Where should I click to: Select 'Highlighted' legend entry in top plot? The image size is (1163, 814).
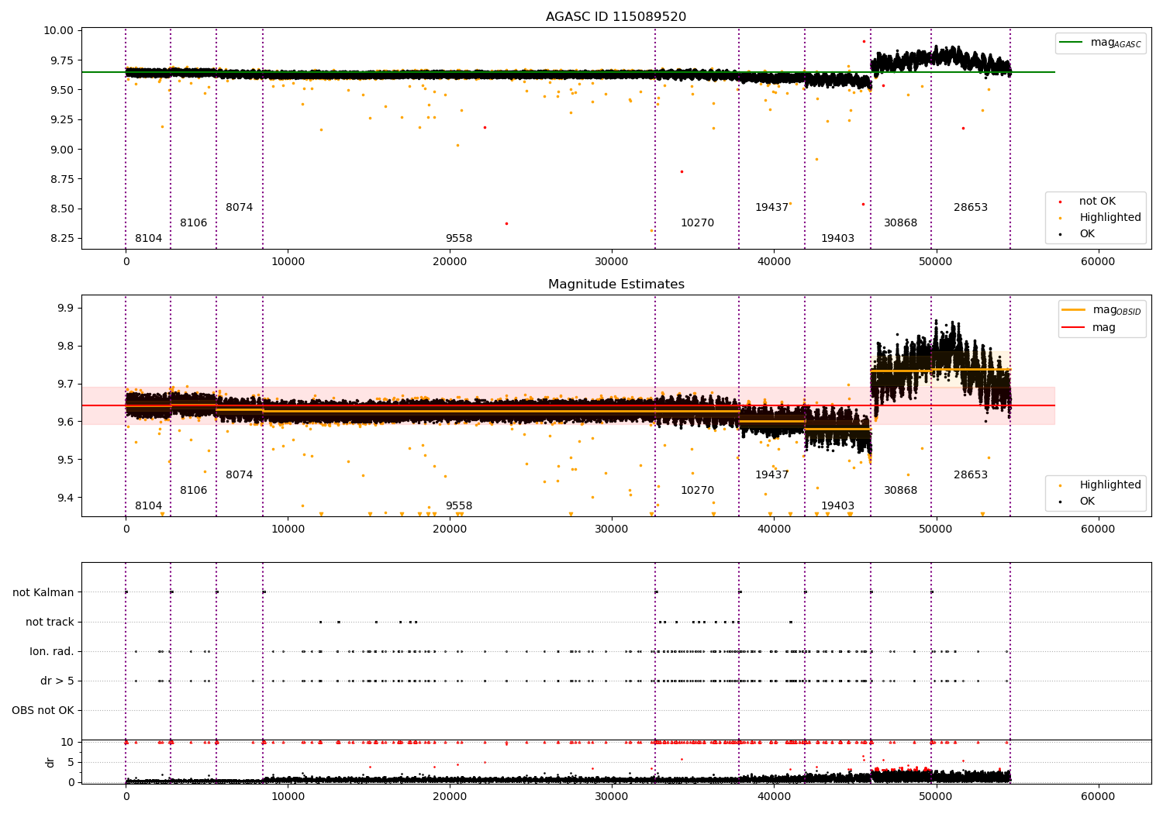click(x=1110, y=218)
